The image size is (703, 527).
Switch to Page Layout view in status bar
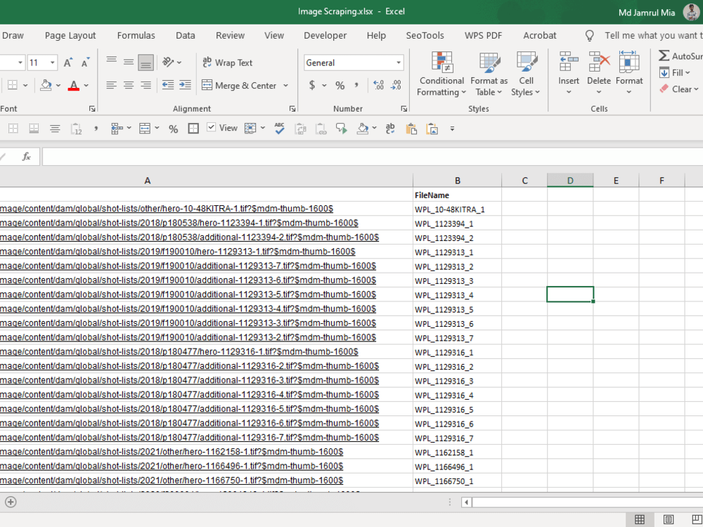point(669,519)
